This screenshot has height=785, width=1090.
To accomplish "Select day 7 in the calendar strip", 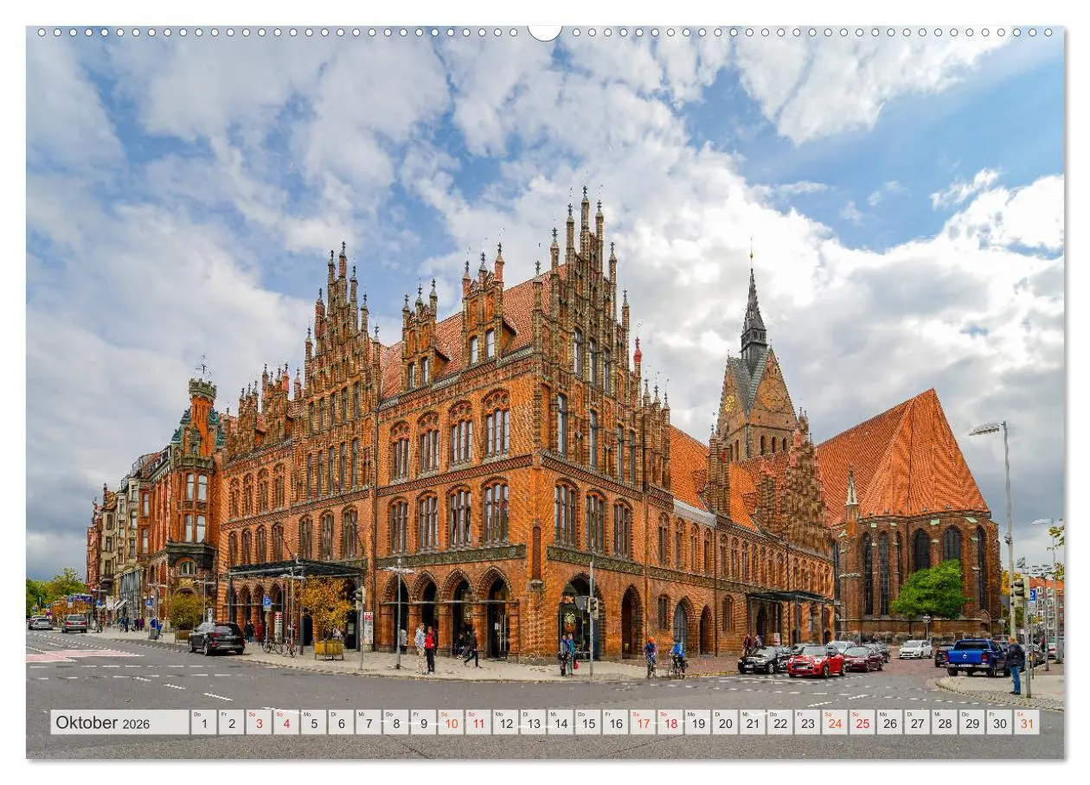I will [369, 723].
